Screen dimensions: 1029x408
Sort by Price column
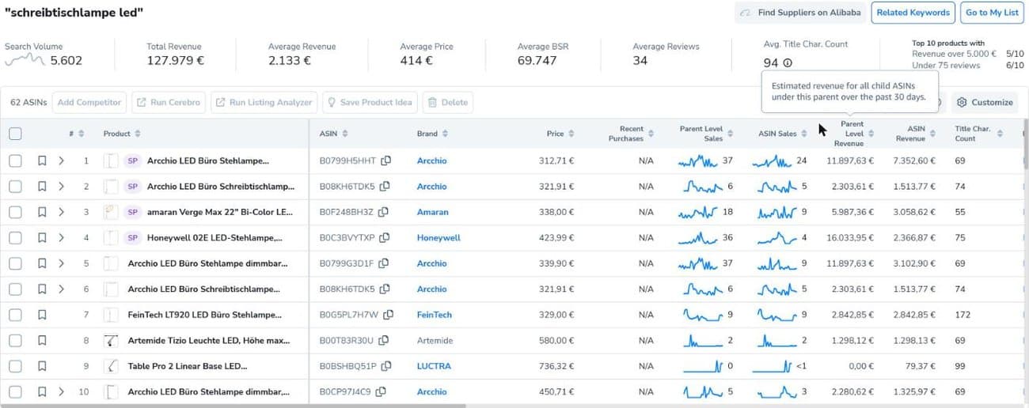(571, 134)
